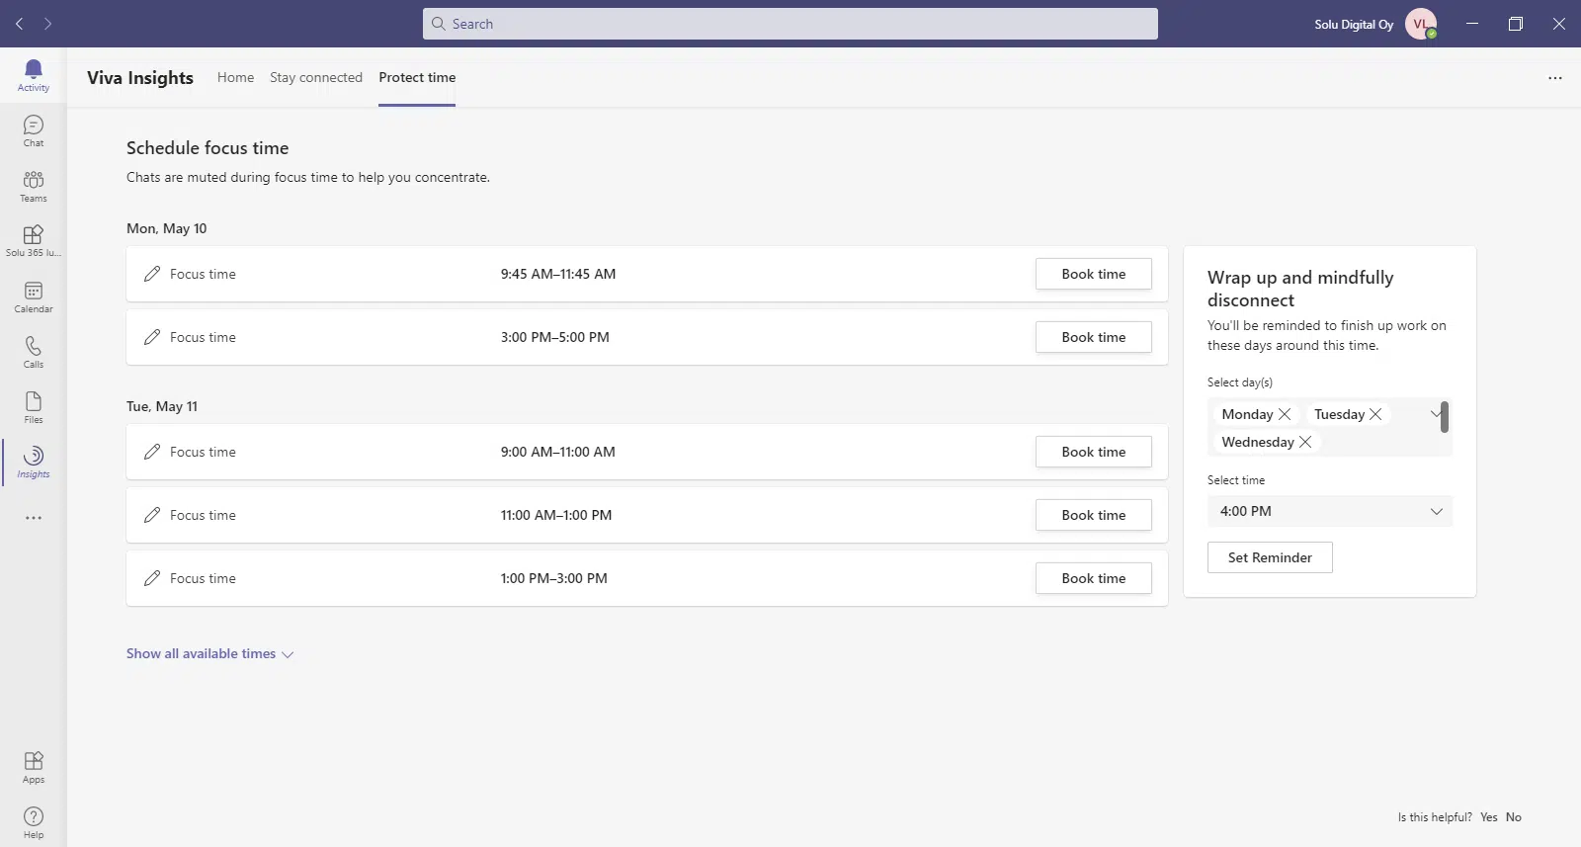Open the Activity feed in sidebar
1581x847 pixels.
pos(33,74)
